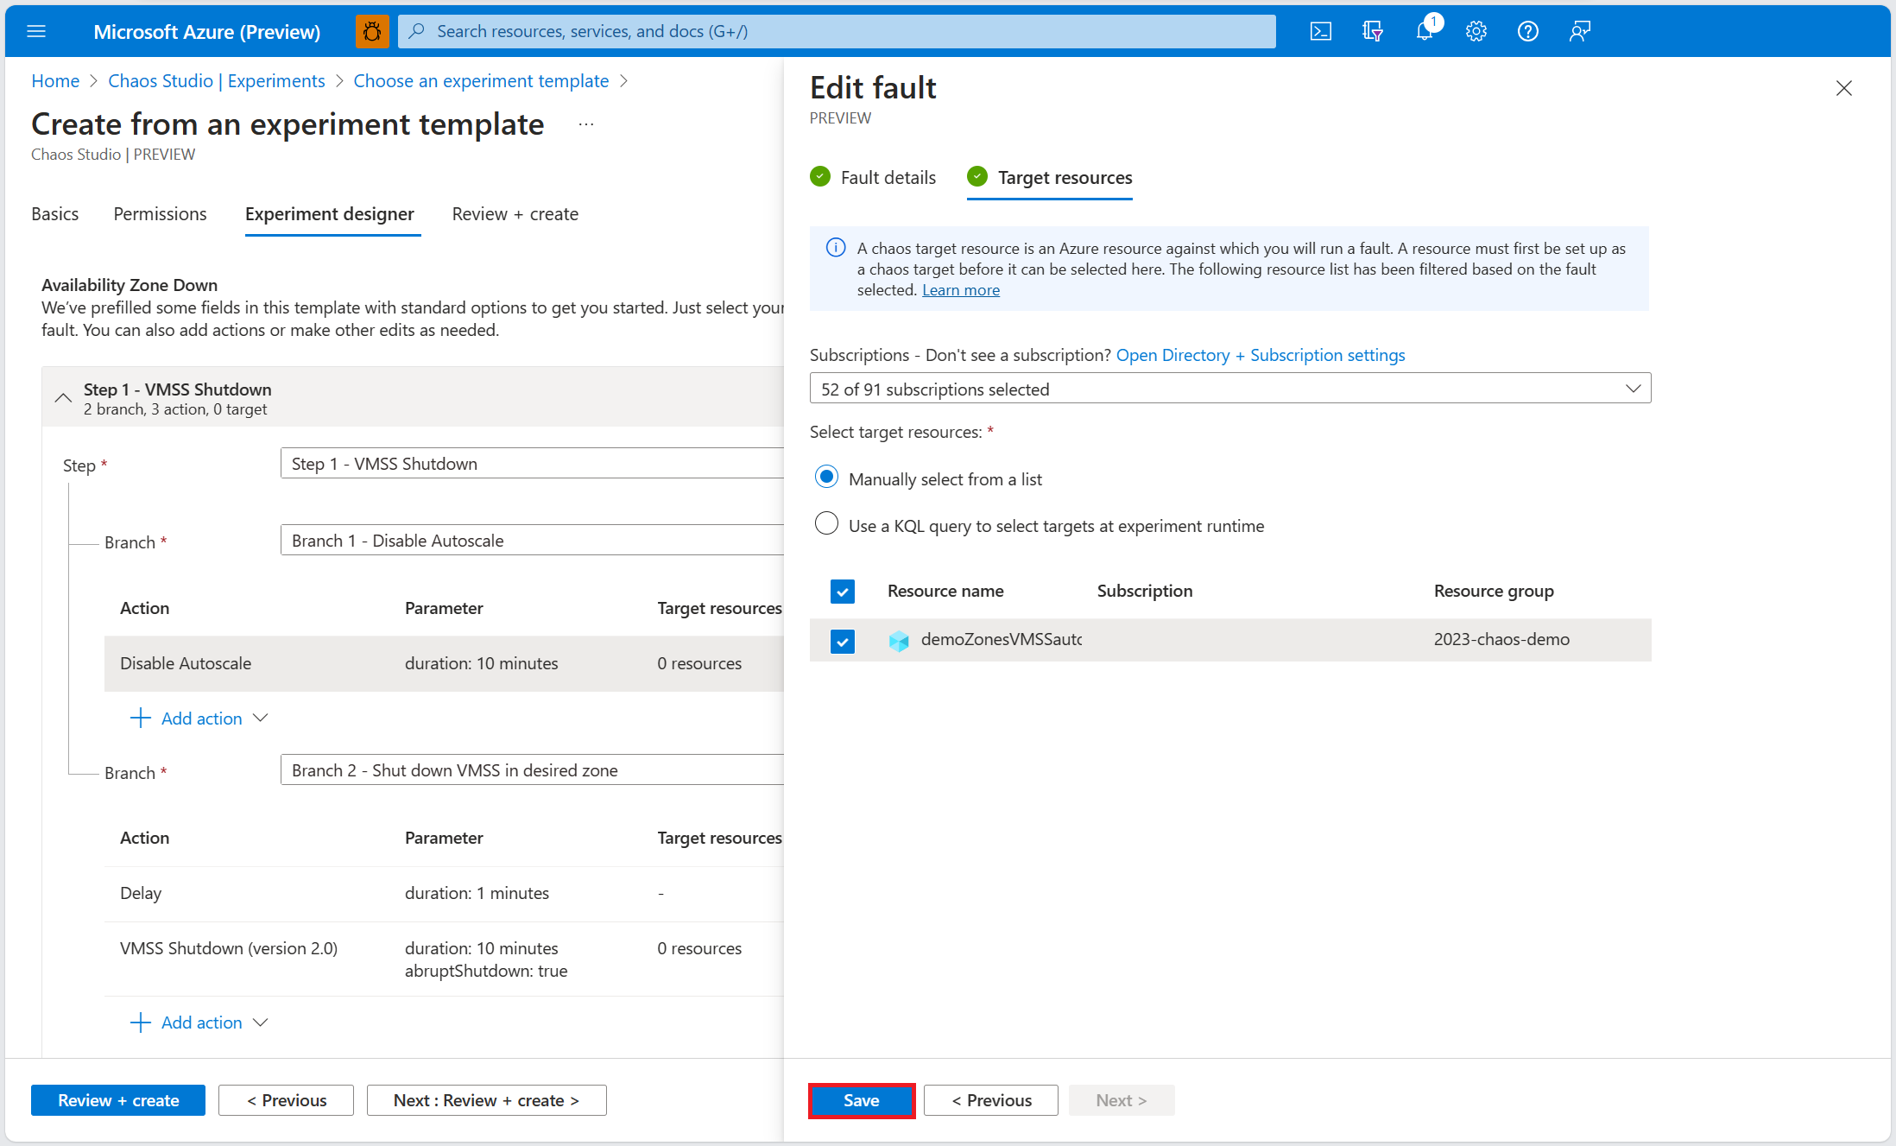Open the Directory and subscription filter
This screenshot has height=1146, width=1896.
click(1372, 30)
